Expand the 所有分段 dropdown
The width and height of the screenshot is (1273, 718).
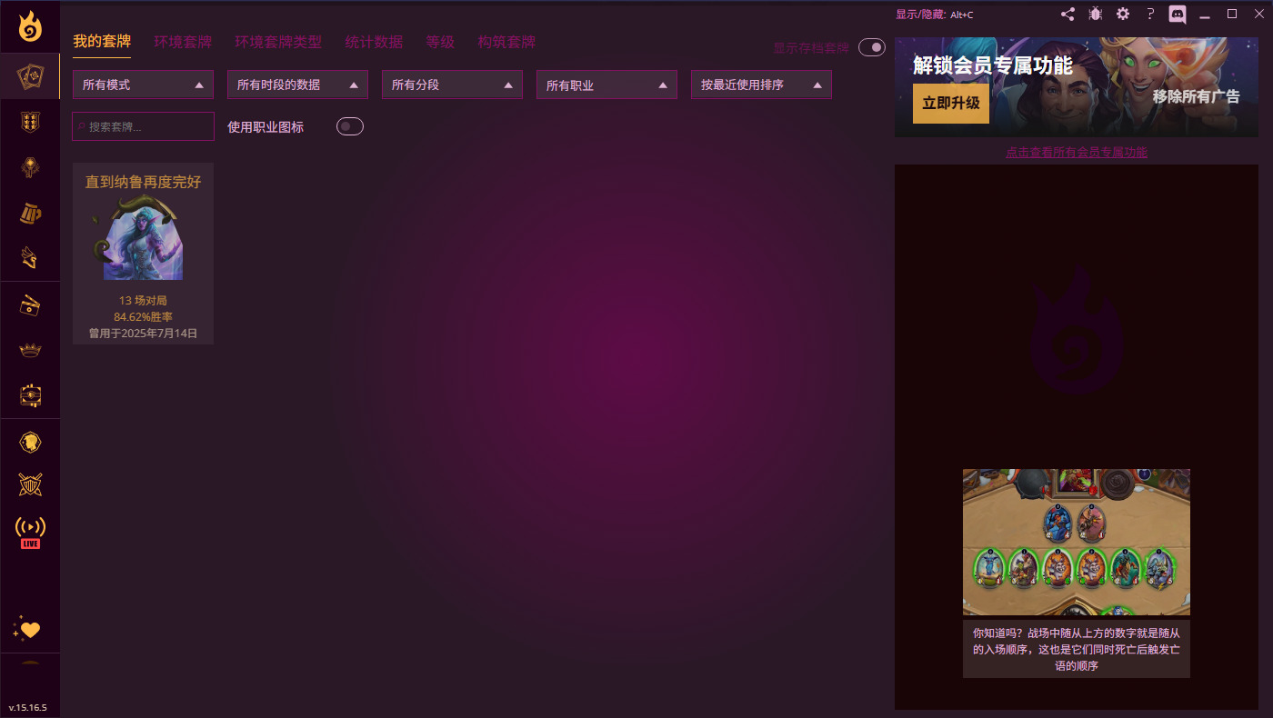click(452, 85)
